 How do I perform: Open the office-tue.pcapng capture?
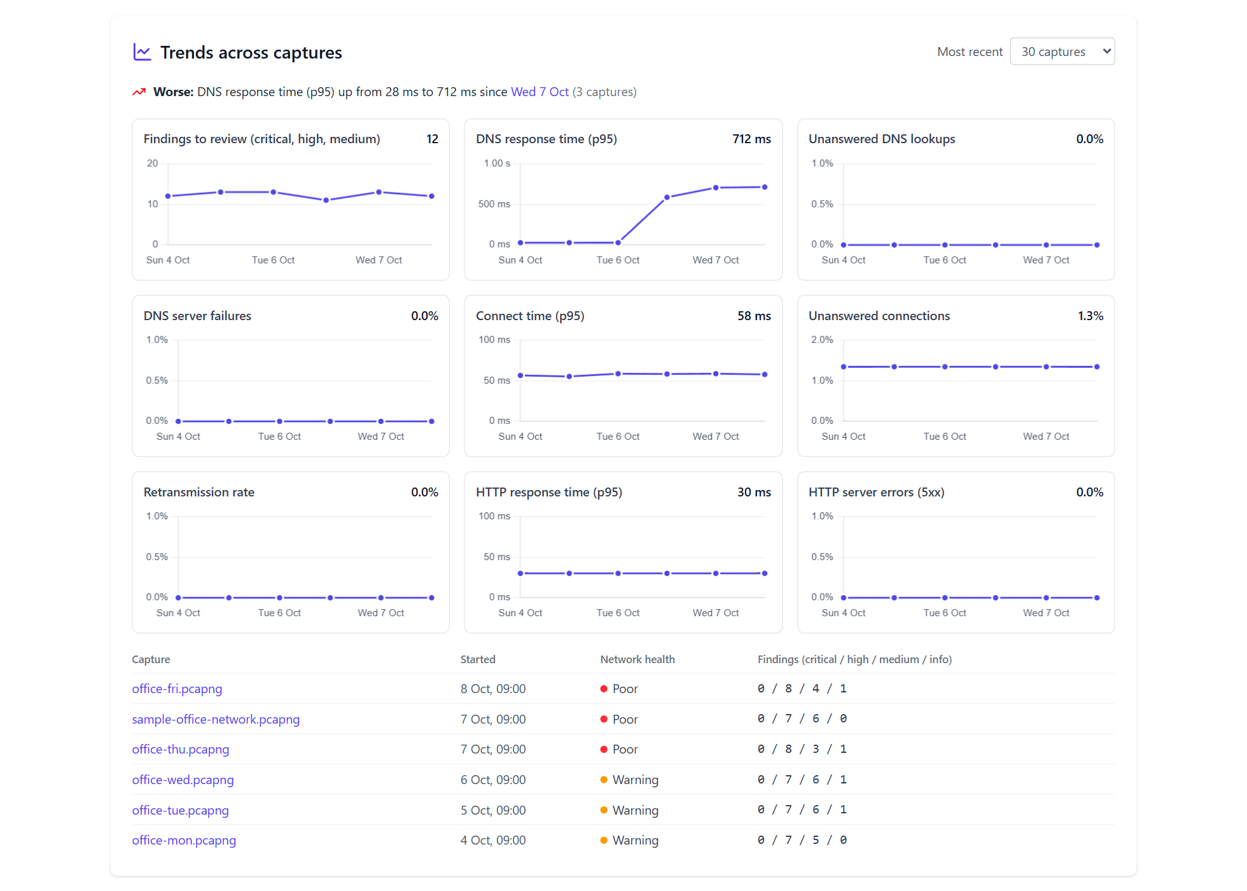180,810
